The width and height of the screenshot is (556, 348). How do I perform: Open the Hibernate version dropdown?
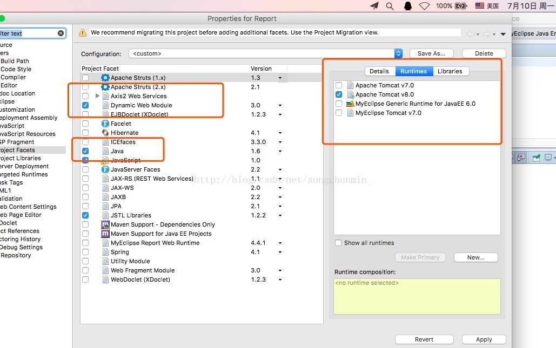[280, 133]
